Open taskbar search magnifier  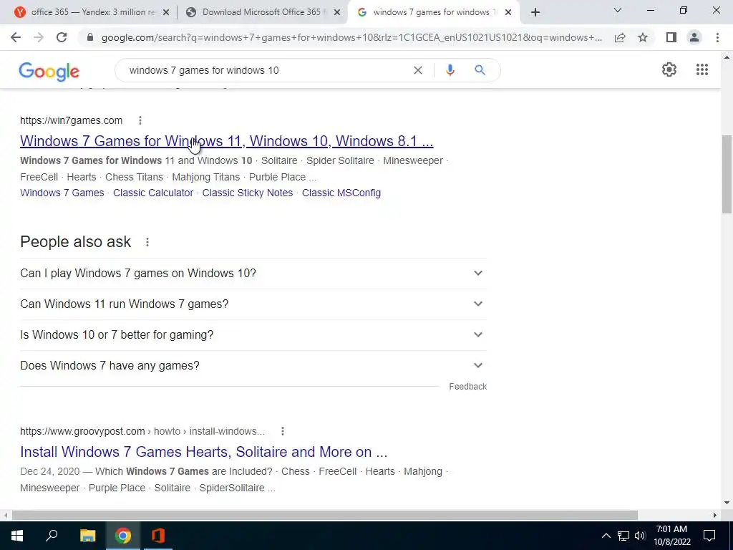point(52,536)
